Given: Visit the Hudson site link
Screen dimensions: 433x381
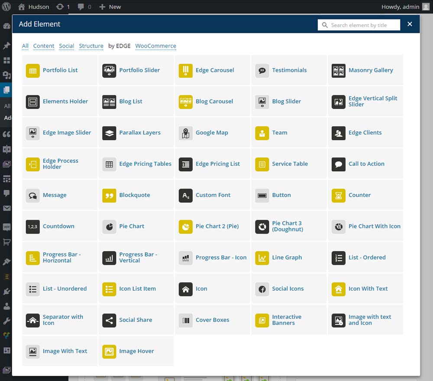Looking at the screenshot, I should click(34, 6).
